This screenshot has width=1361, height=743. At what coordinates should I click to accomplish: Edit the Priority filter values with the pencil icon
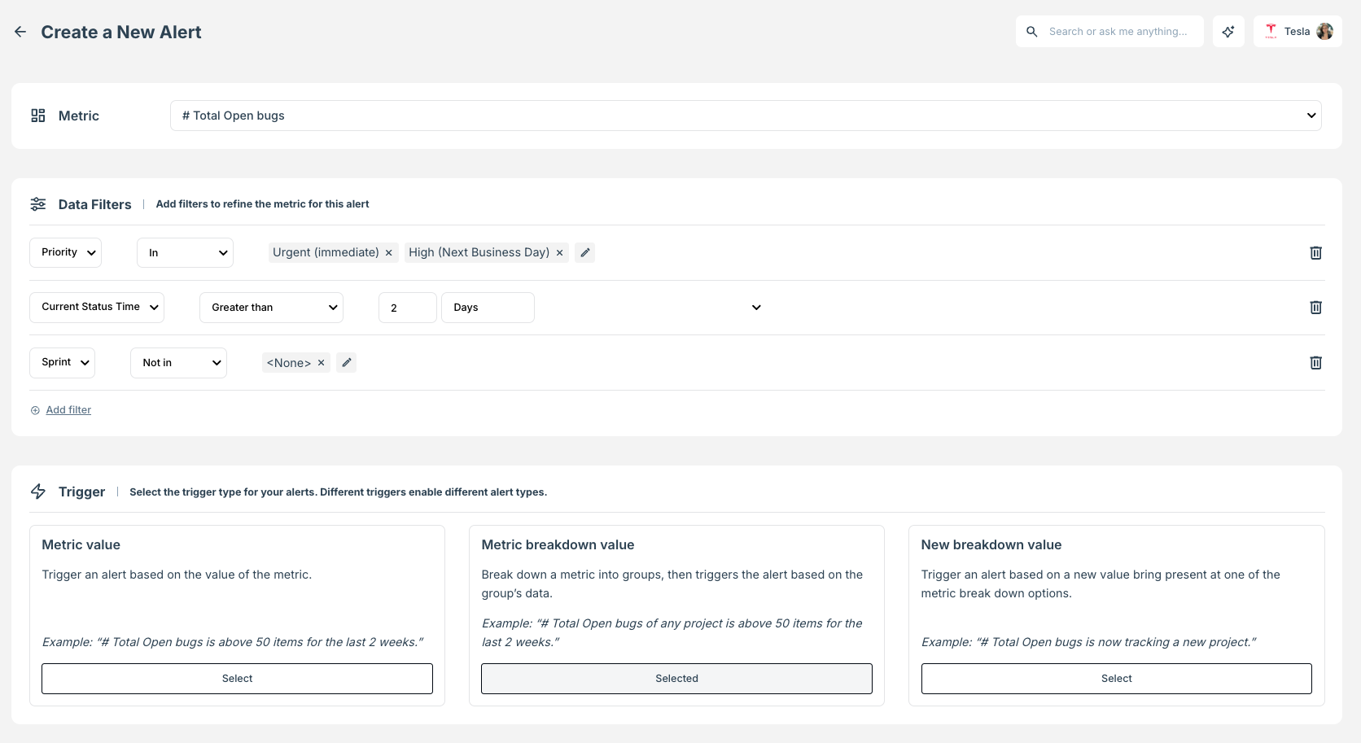click(584, 252)
